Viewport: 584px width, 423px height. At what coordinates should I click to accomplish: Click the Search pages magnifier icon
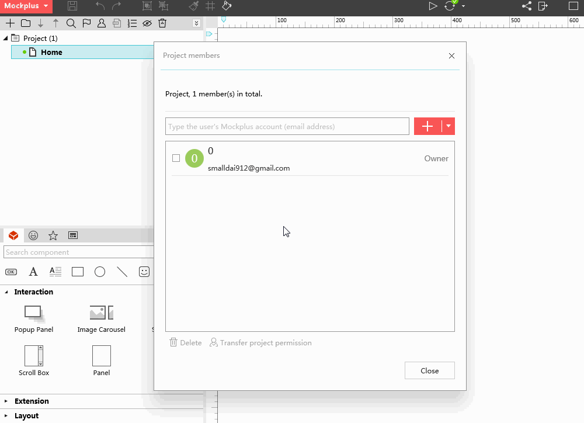coord(71,23)
